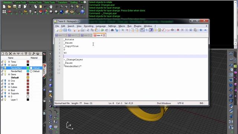The image size is (238, 134).
Task: Click the Move Layer Up arrow in Layers panel
Action: [14, 54]
